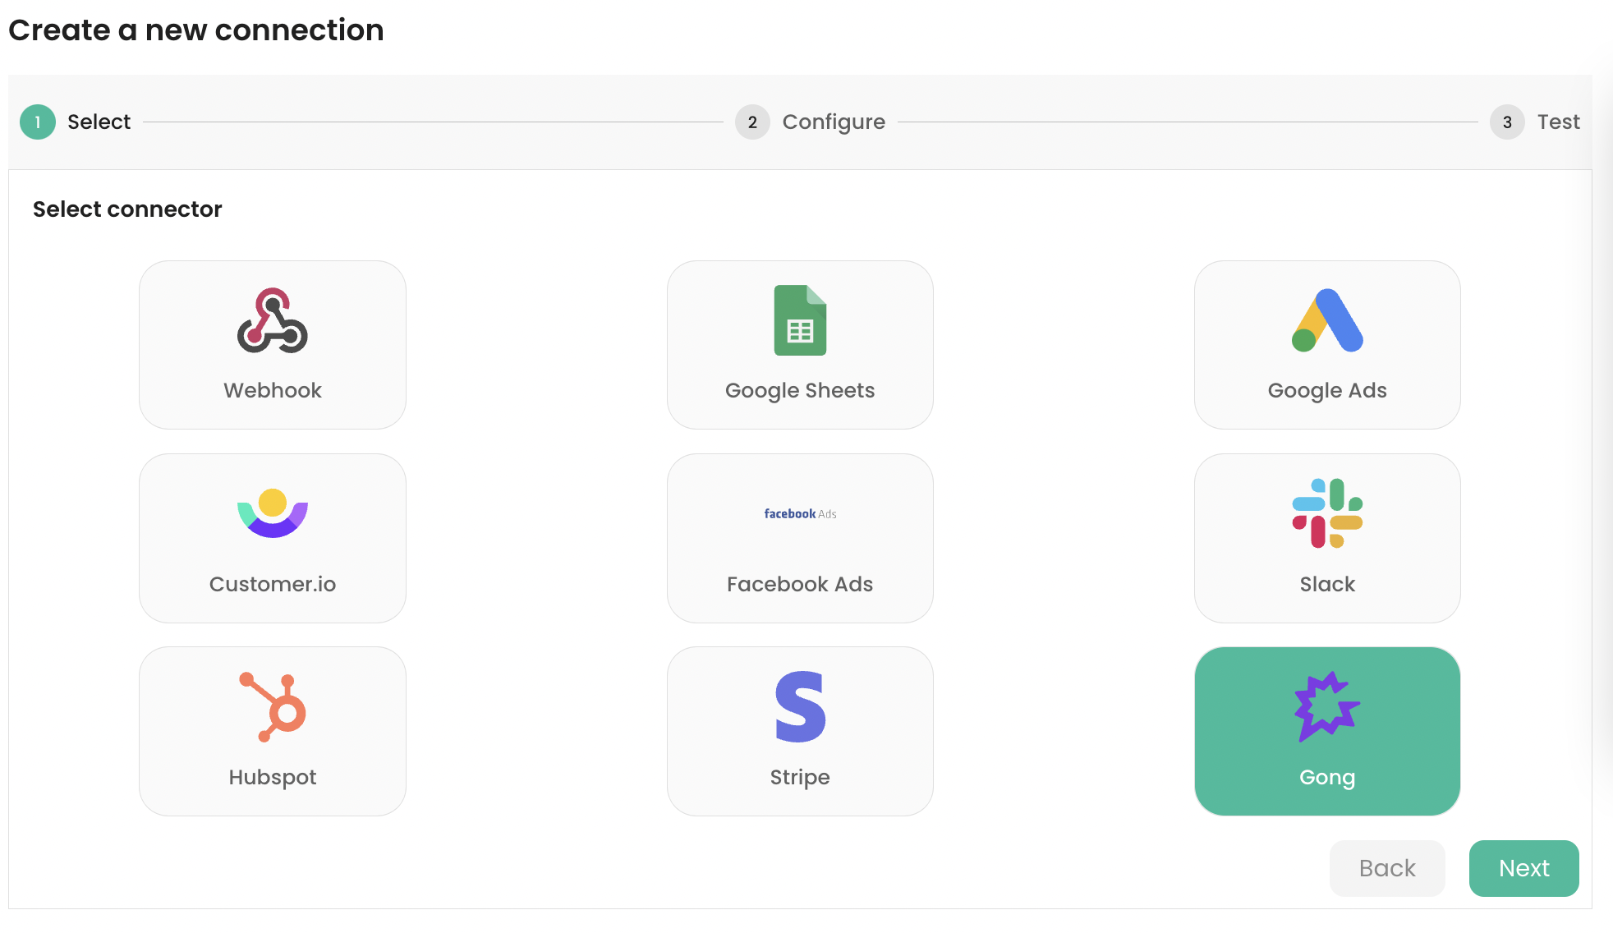Jump to step 3 circle
The width and height of the screenshot is (1613, 933).
click(x=1506, y=122)
